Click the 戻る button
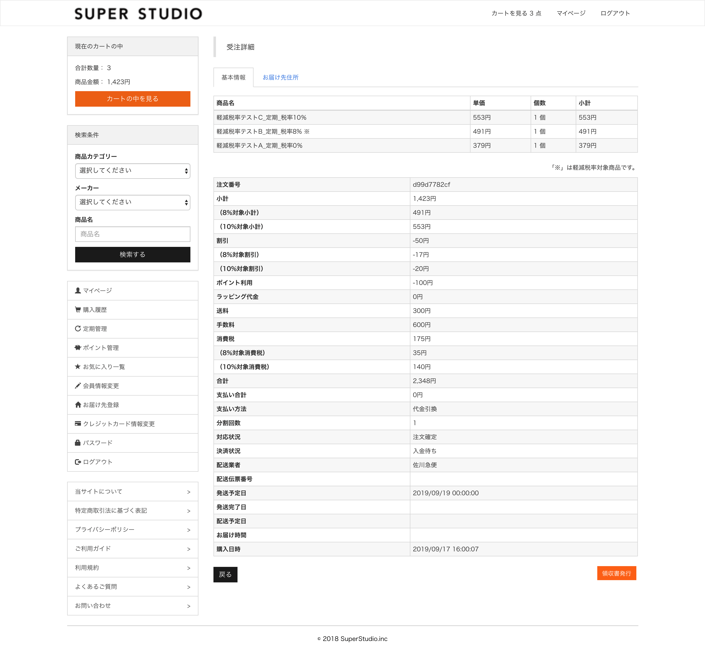Image resolution: width=705 pixels, height=651 pixels. click(x=225, y=575)
